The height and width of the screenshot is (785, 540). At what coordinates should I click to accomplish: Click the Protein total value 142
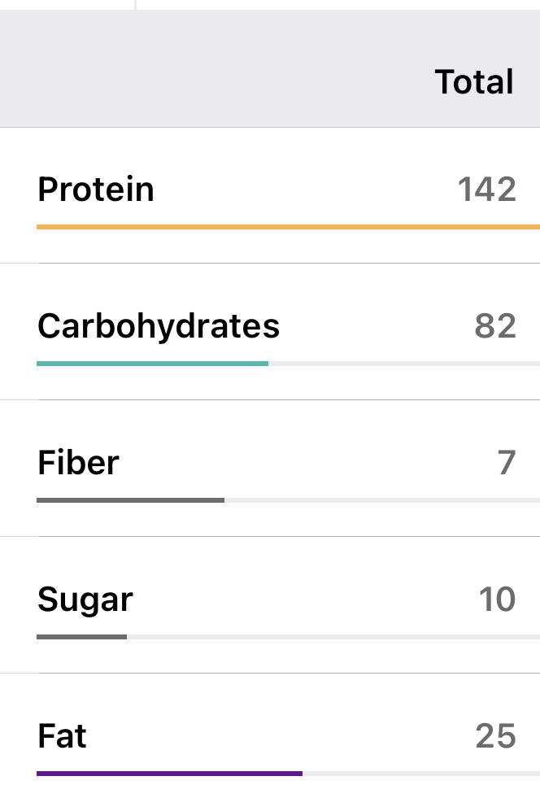click(486, 190)
